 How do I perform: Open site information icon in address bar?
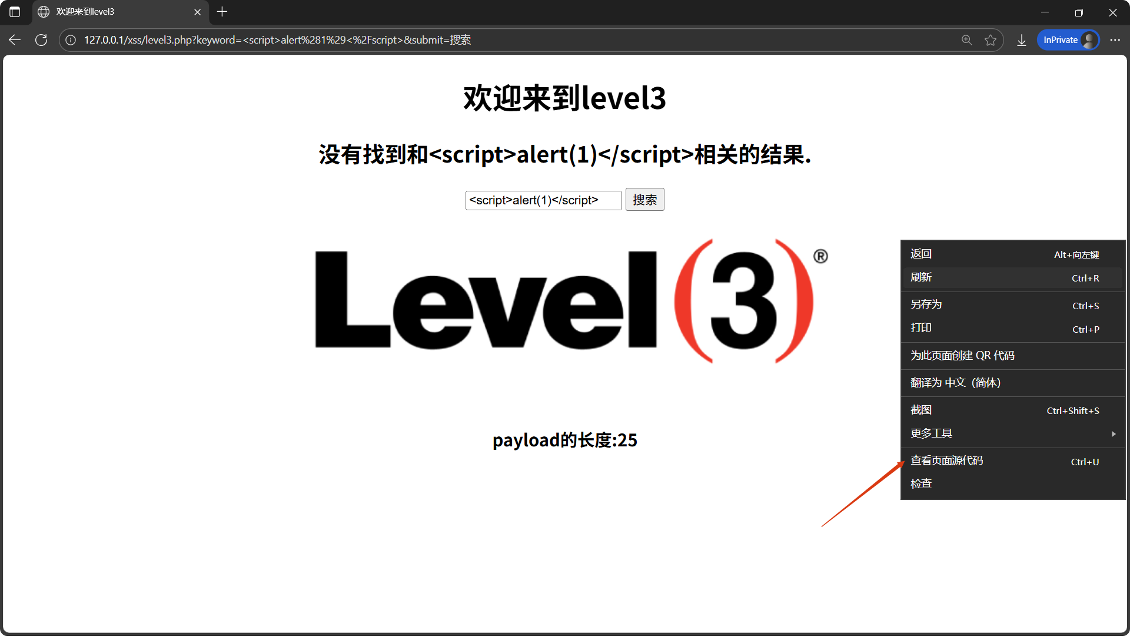tap(71, 40)
